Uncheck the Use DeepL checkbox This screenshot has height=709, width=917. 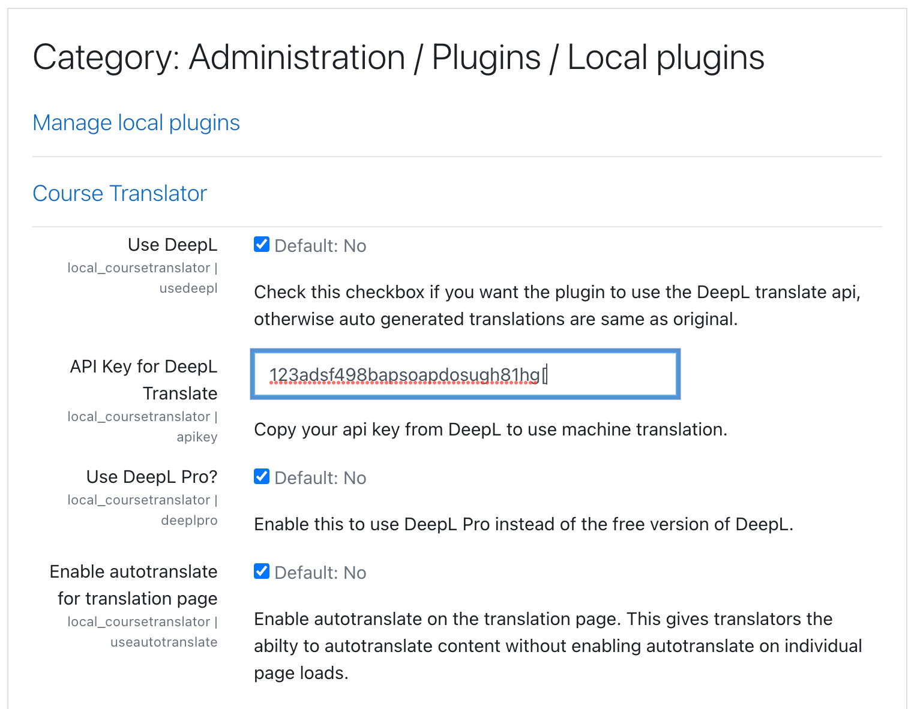(262, 244)
